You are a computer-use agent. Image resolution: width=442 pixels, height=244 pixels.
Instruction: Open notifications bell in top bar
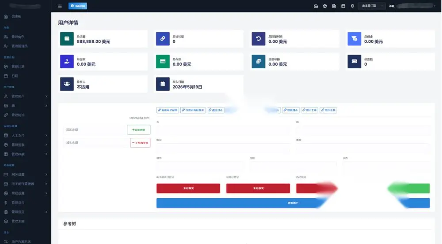coord(352,6)
